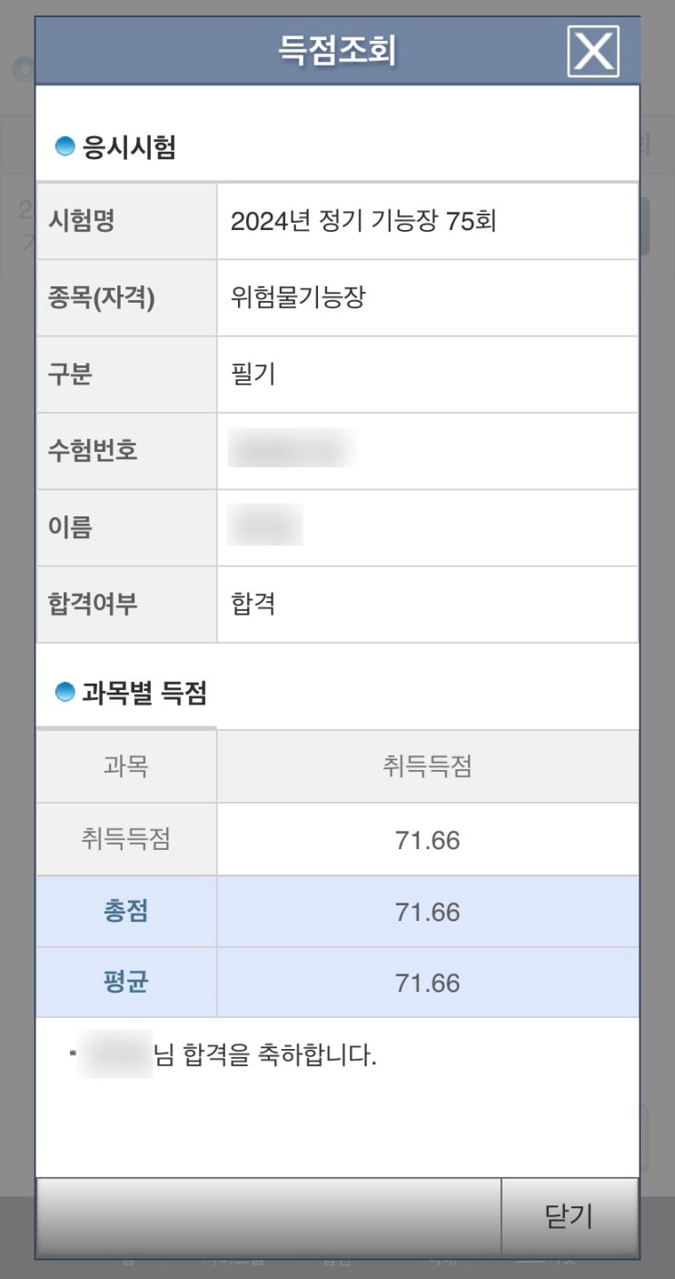This screenshot has width=675, height=1279.
Task: Select the 합격여부 label cell
Action: pos(126,604)
